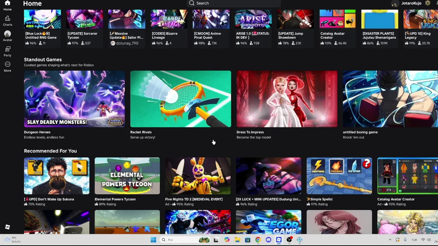Screen dimensions: 438x246
Task: Open Copilot from the taskbar
Action: tap(227, 240)
